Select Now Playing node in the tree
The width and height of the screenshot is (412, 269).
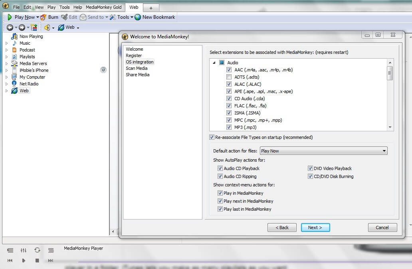(31, 36)
